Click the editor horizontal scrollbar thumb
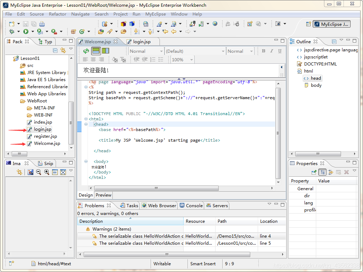The height and width of the screenshot is (272, 363). 156,188
